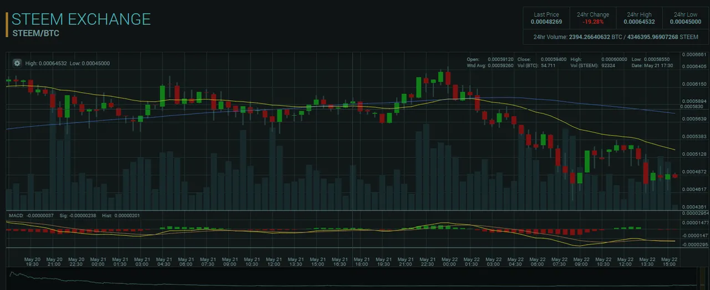Select the STEEM/BTC pair label
Viewport: 710px width, 290px height.
35,33
